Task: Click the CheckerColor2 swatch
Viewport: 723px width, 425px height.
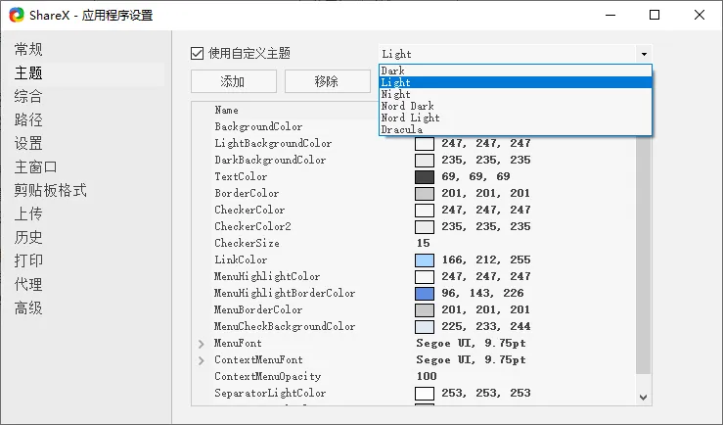Action: click(425, 226)
